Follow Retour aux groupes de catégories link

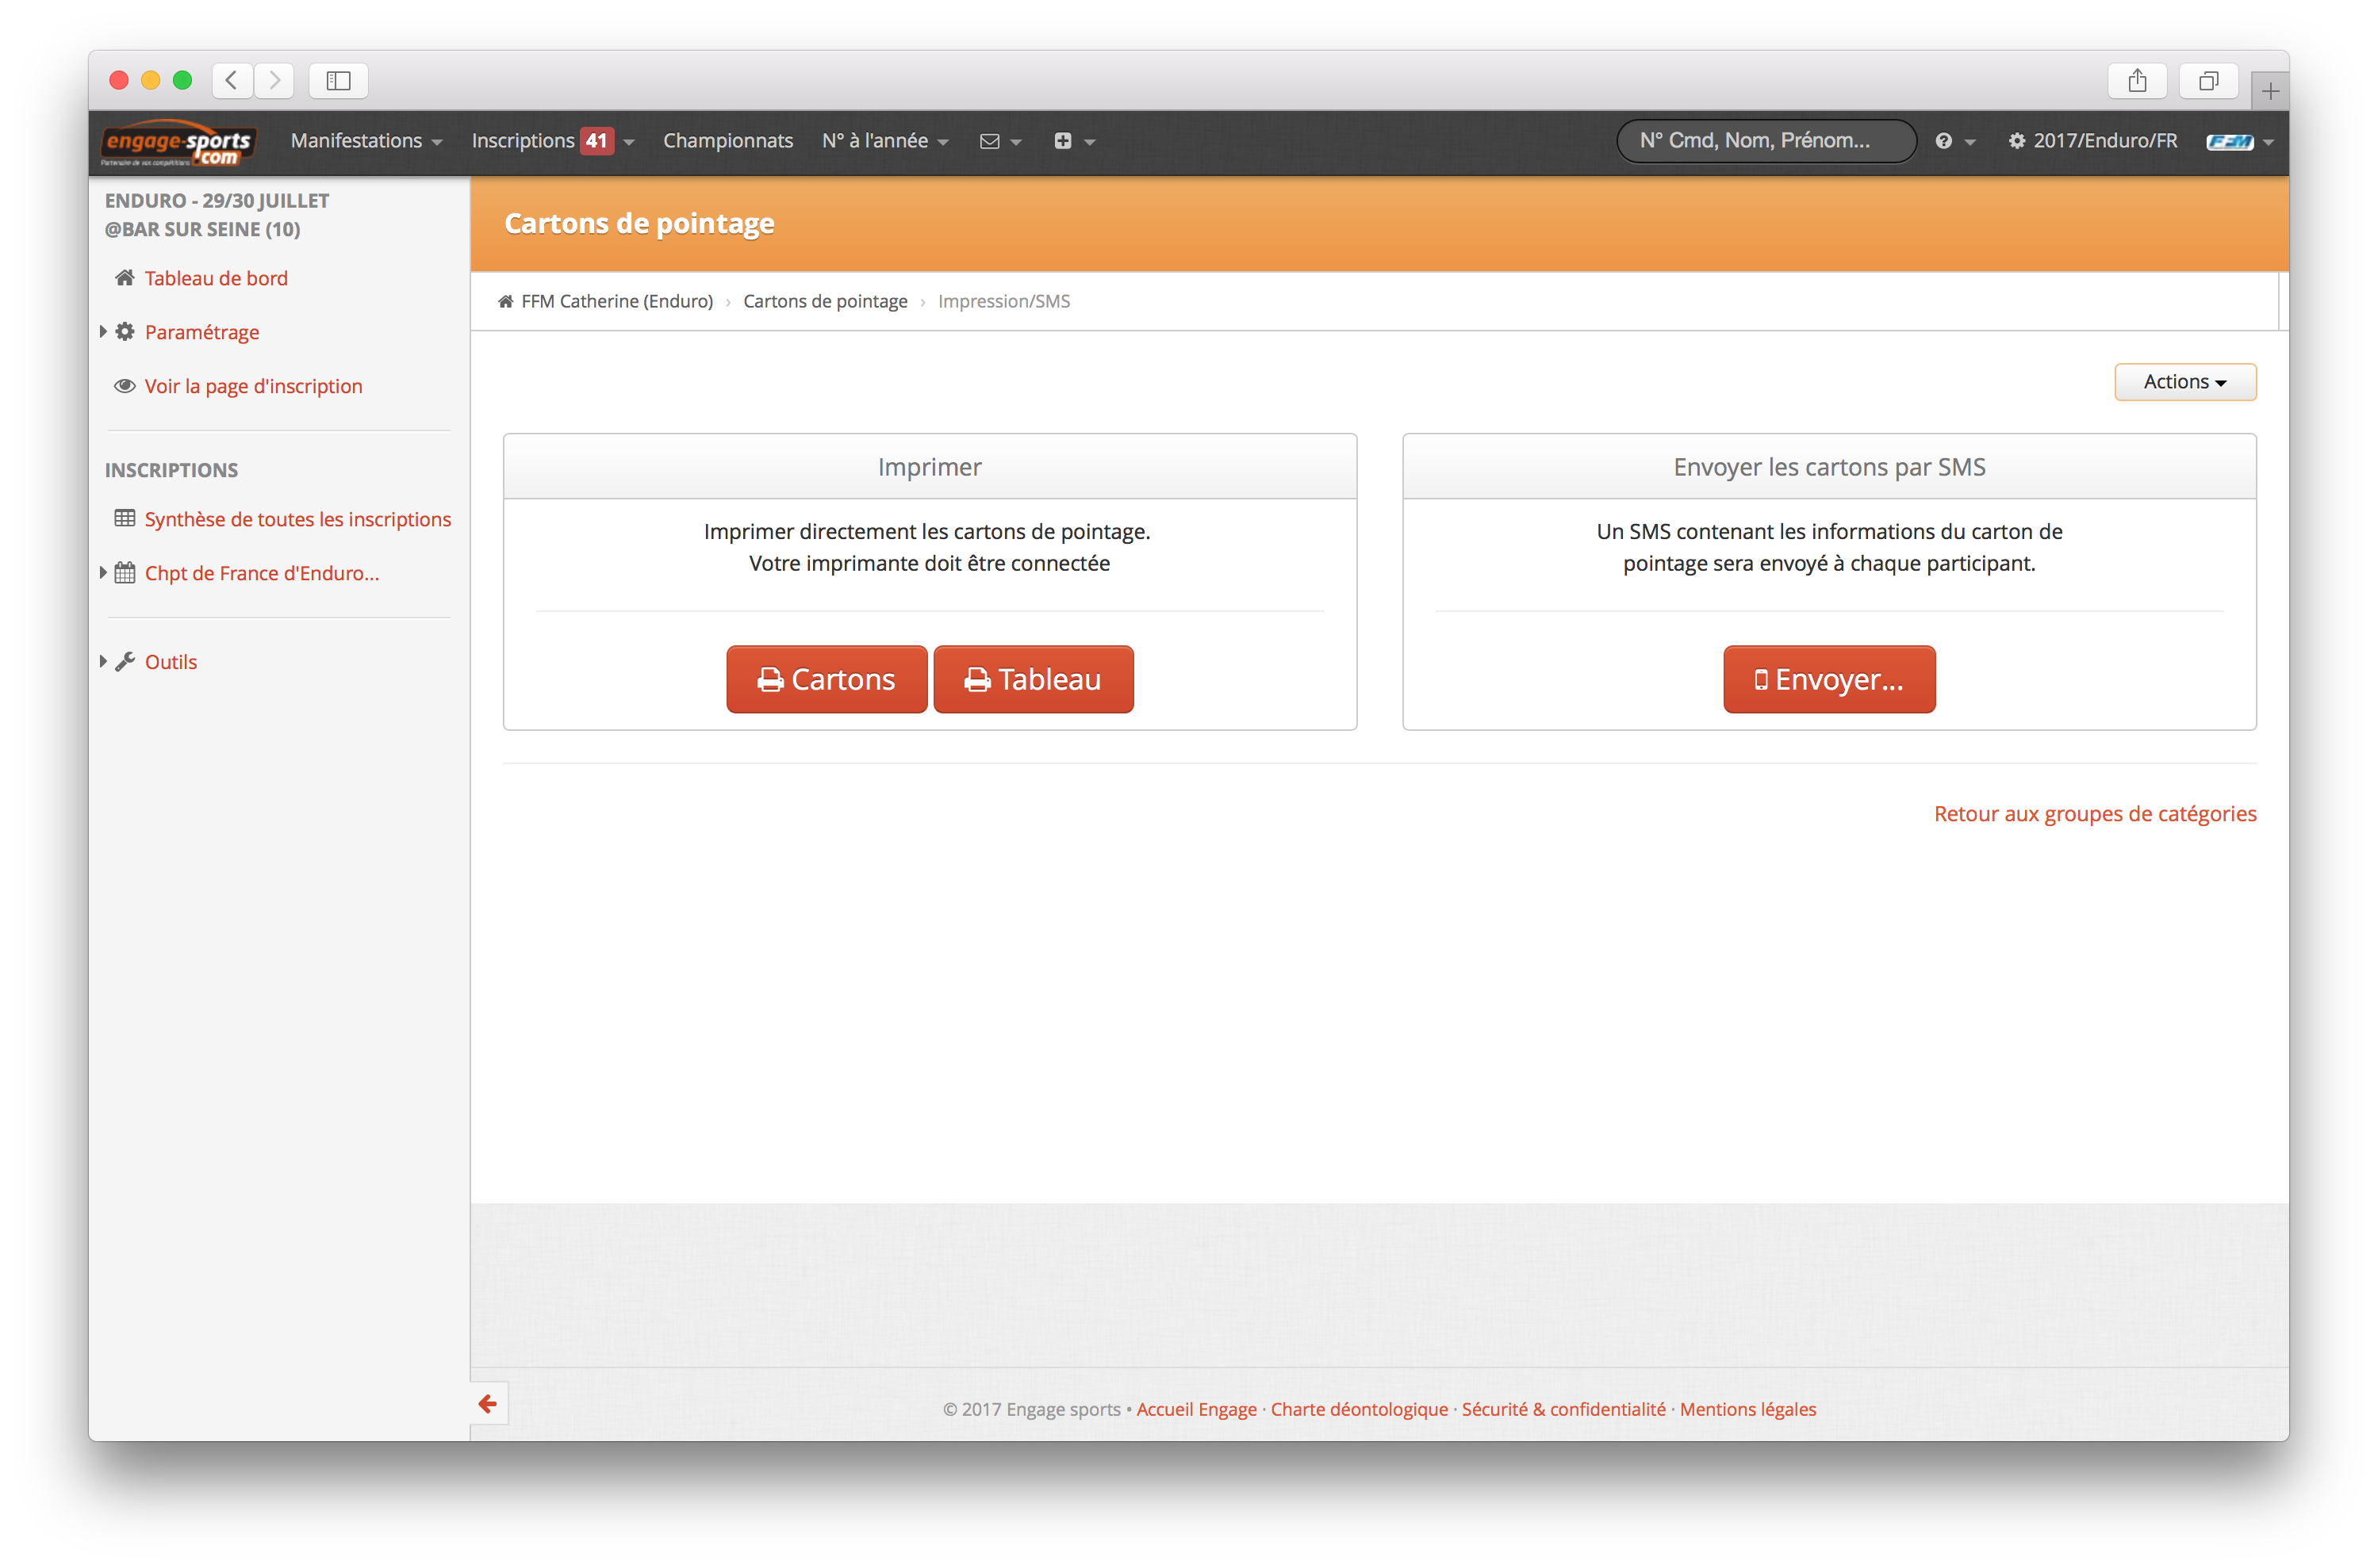pos(2094,813)
